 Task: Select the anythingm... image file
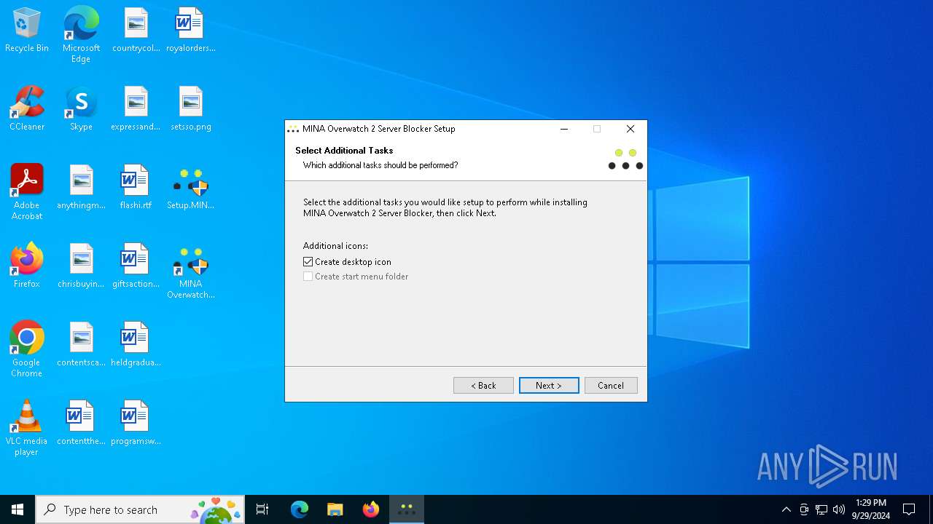click(81, 188)
